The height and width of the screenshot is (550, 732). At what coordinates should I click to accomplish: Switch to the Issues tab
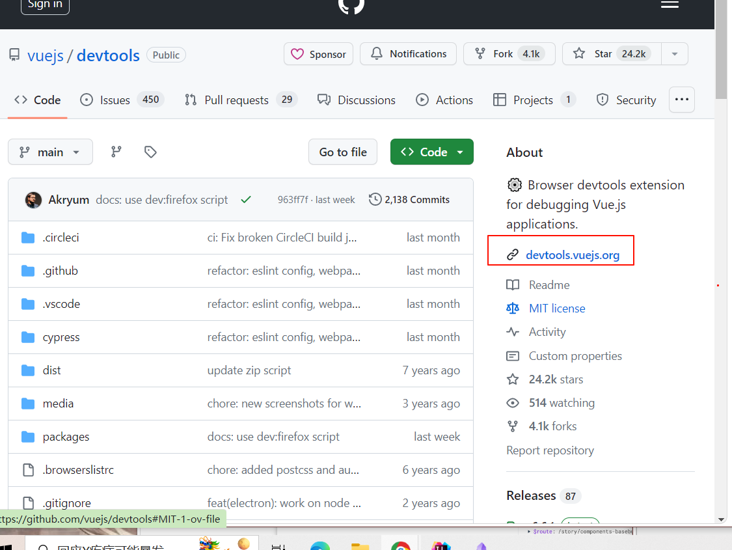coord(122,100)
